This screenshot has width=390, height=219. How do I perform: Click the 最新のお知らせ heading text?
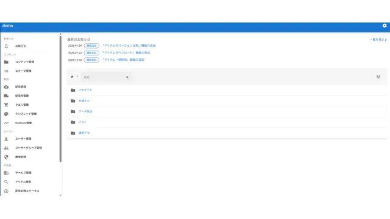coord(79,40)
